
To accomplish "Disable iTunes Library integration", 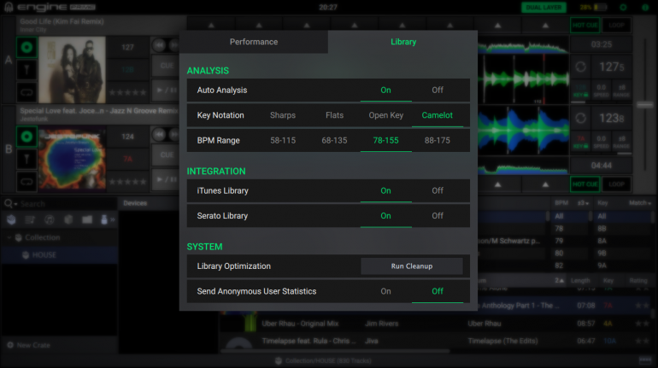I will tap(437, 190).
